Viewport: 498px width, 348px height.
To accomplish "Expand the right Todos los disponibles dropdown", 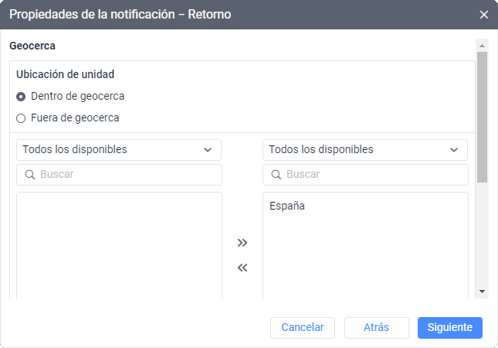I will tap(364, 149).
